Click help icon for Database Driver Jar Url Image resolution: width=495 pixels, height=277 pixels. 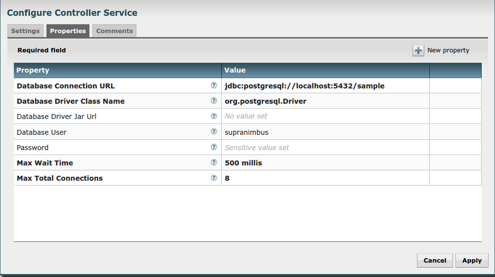pyautogui.click(x=214, y=116)
